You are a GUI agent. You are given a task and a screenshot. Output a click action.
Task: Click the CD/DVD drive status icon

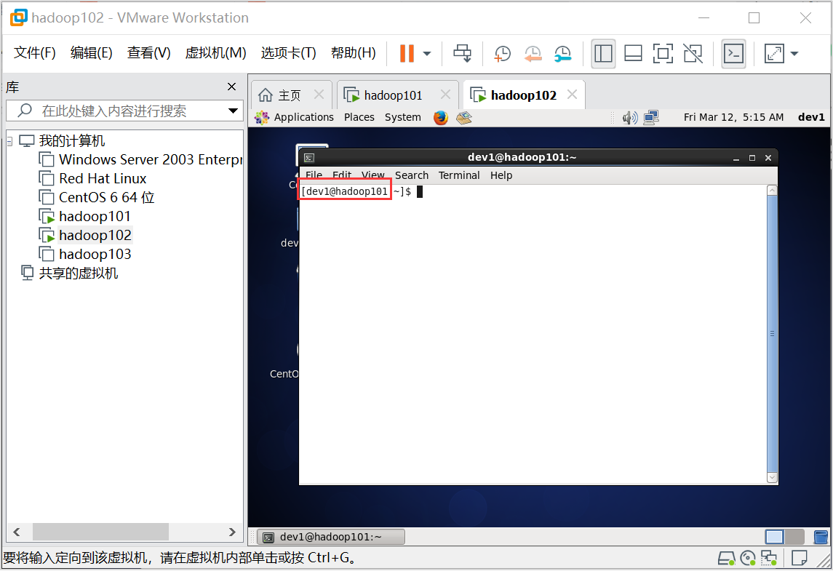point(747,558)
